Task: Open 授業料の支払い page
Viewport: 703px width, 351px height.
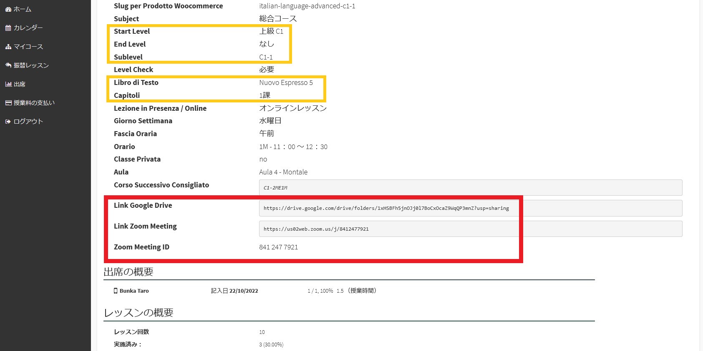Action: point(34,103)
